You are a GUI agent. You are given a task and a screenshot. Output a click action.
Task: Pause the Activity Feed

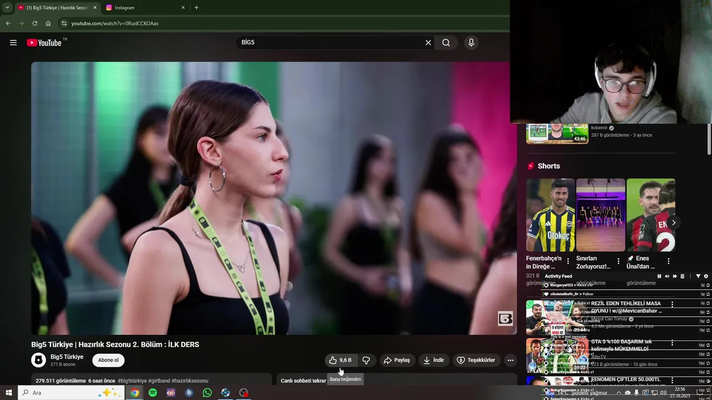(659, 276)
